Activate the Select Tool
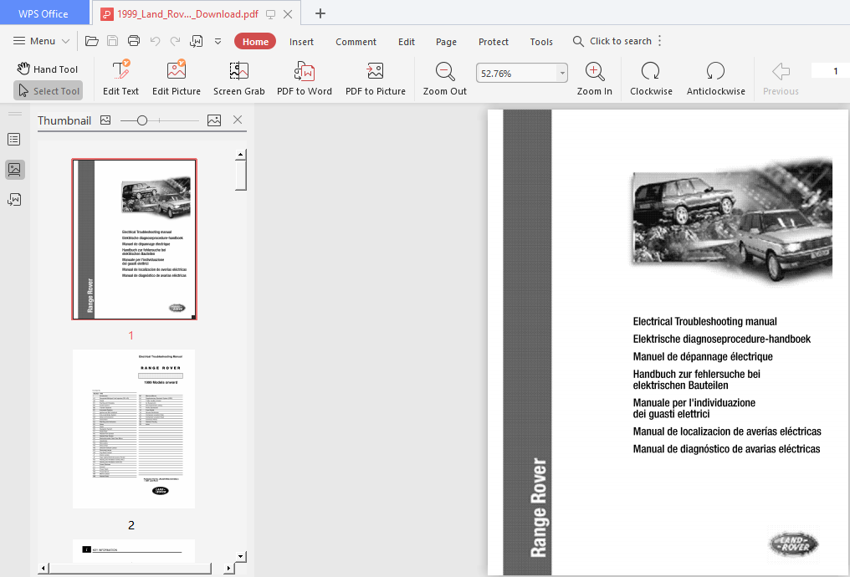The image size is (850, 577). [x=49, y=91]
